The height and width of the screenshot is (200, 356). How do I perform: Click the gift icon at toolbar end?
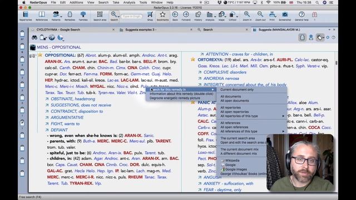(x=314, y=15)
